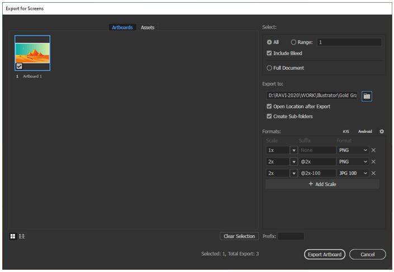Viewport: 394px width, 272px height.
Task: Click the Selected: 1, Total Export: 3 text
Action: [x=230, y=254]
